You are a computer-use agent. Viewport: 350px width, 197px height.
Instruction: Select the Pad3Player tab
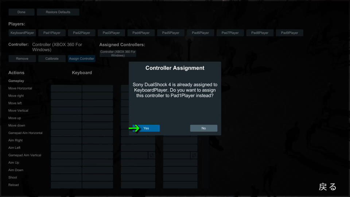[x=111, y=33]
